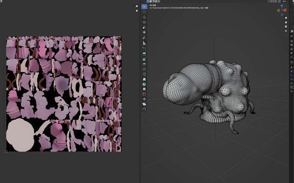
Task: Click the first selection mode button in header
Action: [148, 1]
